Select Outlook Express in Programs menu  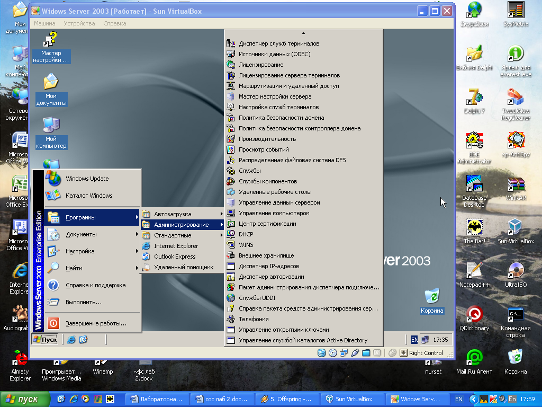tap(182, 256)
